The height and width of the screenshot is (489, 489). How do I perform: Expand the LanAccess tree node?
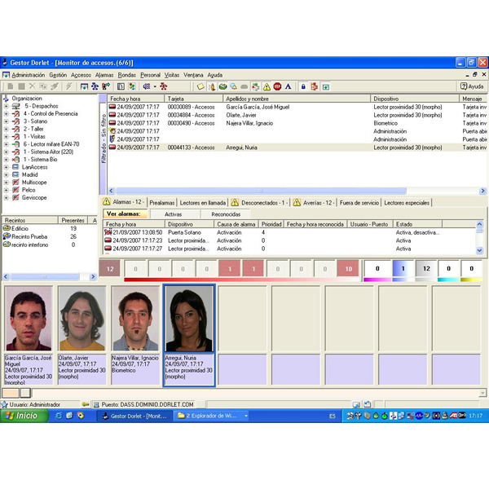pos(6,167)
